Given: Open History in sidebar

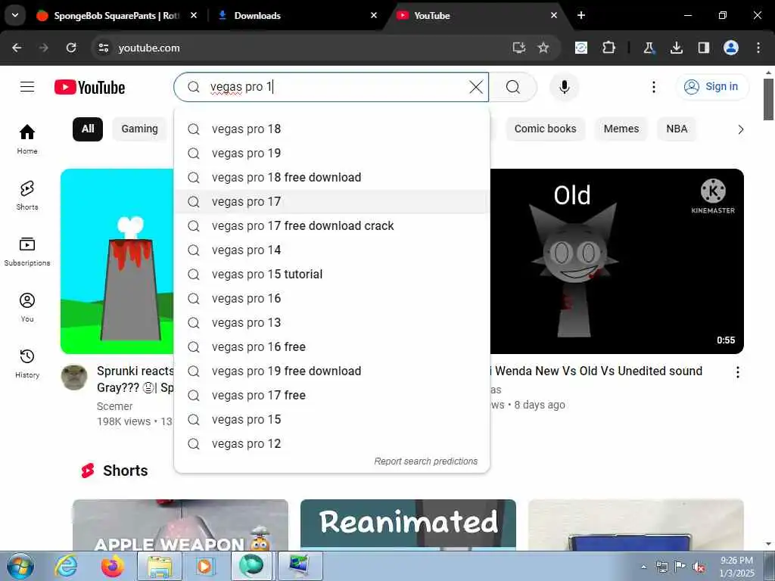Looking at the screenshot, I should (27, 363).
